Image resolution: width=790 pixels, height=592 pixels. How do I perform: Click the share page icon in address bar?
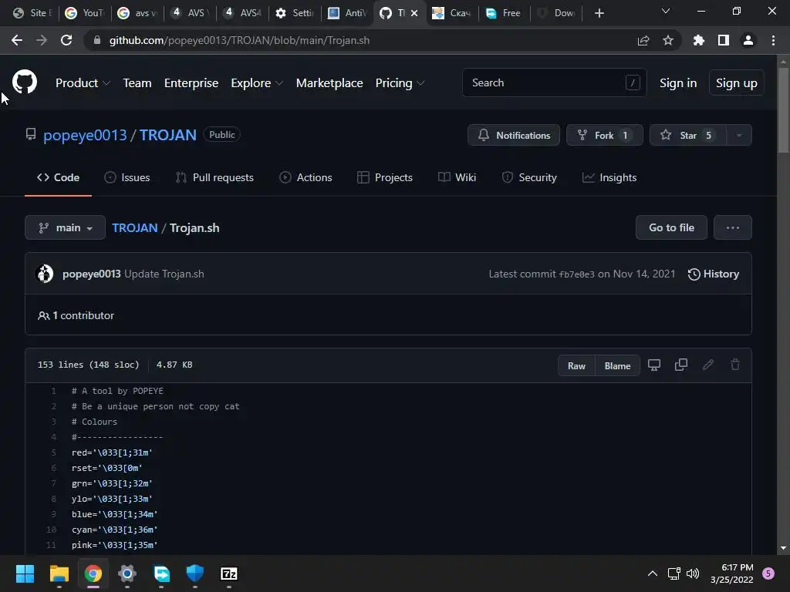643,40
